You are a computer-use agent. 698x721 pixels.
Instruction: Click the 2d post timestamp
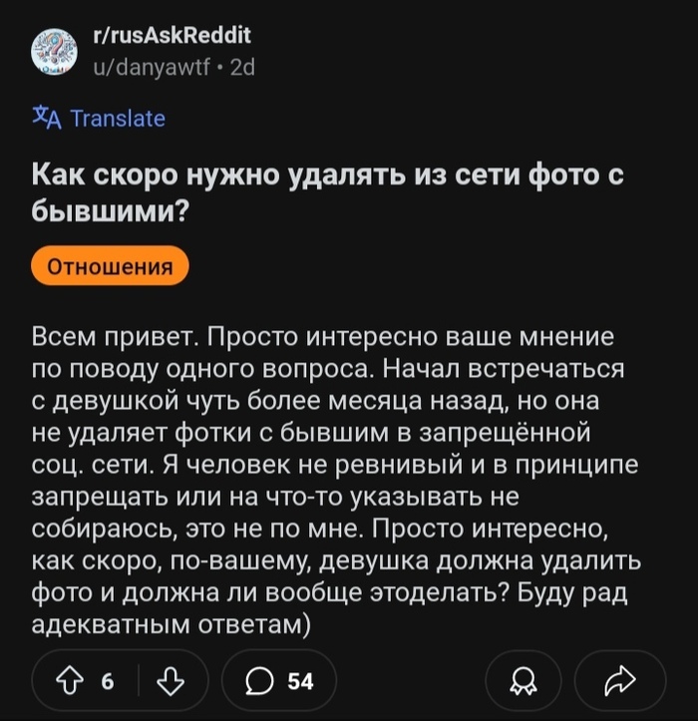[242, 68]
